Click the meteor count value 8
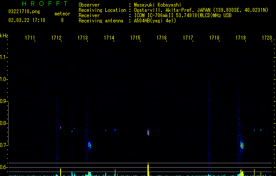 (x=62, y=20)
